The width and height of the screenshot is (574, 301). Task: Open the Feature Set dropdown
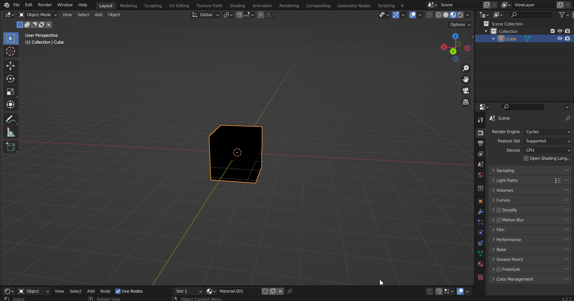547,141
